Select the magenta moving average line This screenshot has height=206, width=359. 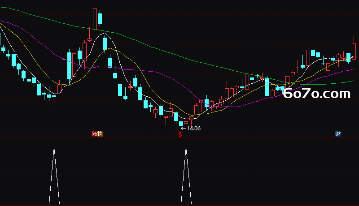174,79
